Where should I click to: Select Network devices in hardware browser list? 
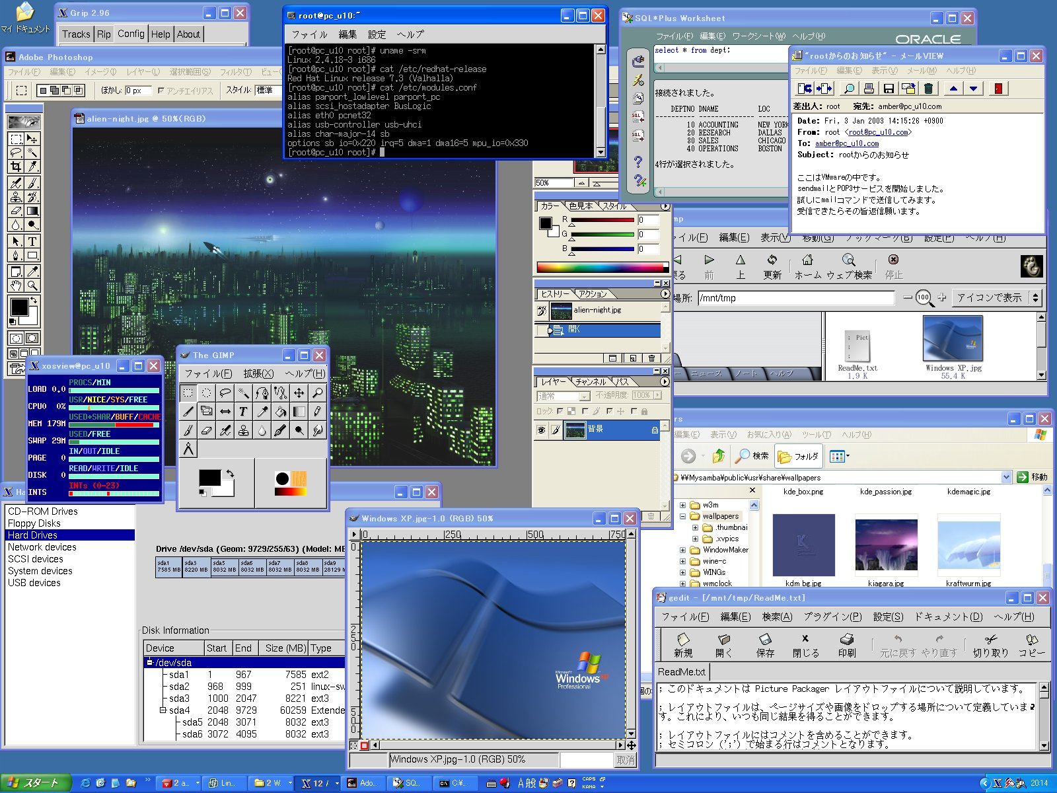pos(42,547)
